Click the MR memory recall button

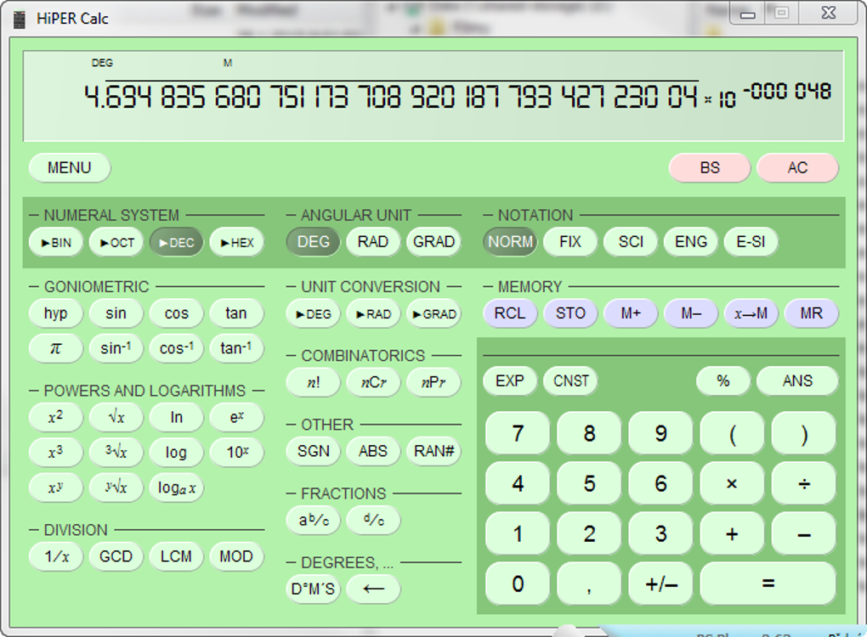[811, 313]
